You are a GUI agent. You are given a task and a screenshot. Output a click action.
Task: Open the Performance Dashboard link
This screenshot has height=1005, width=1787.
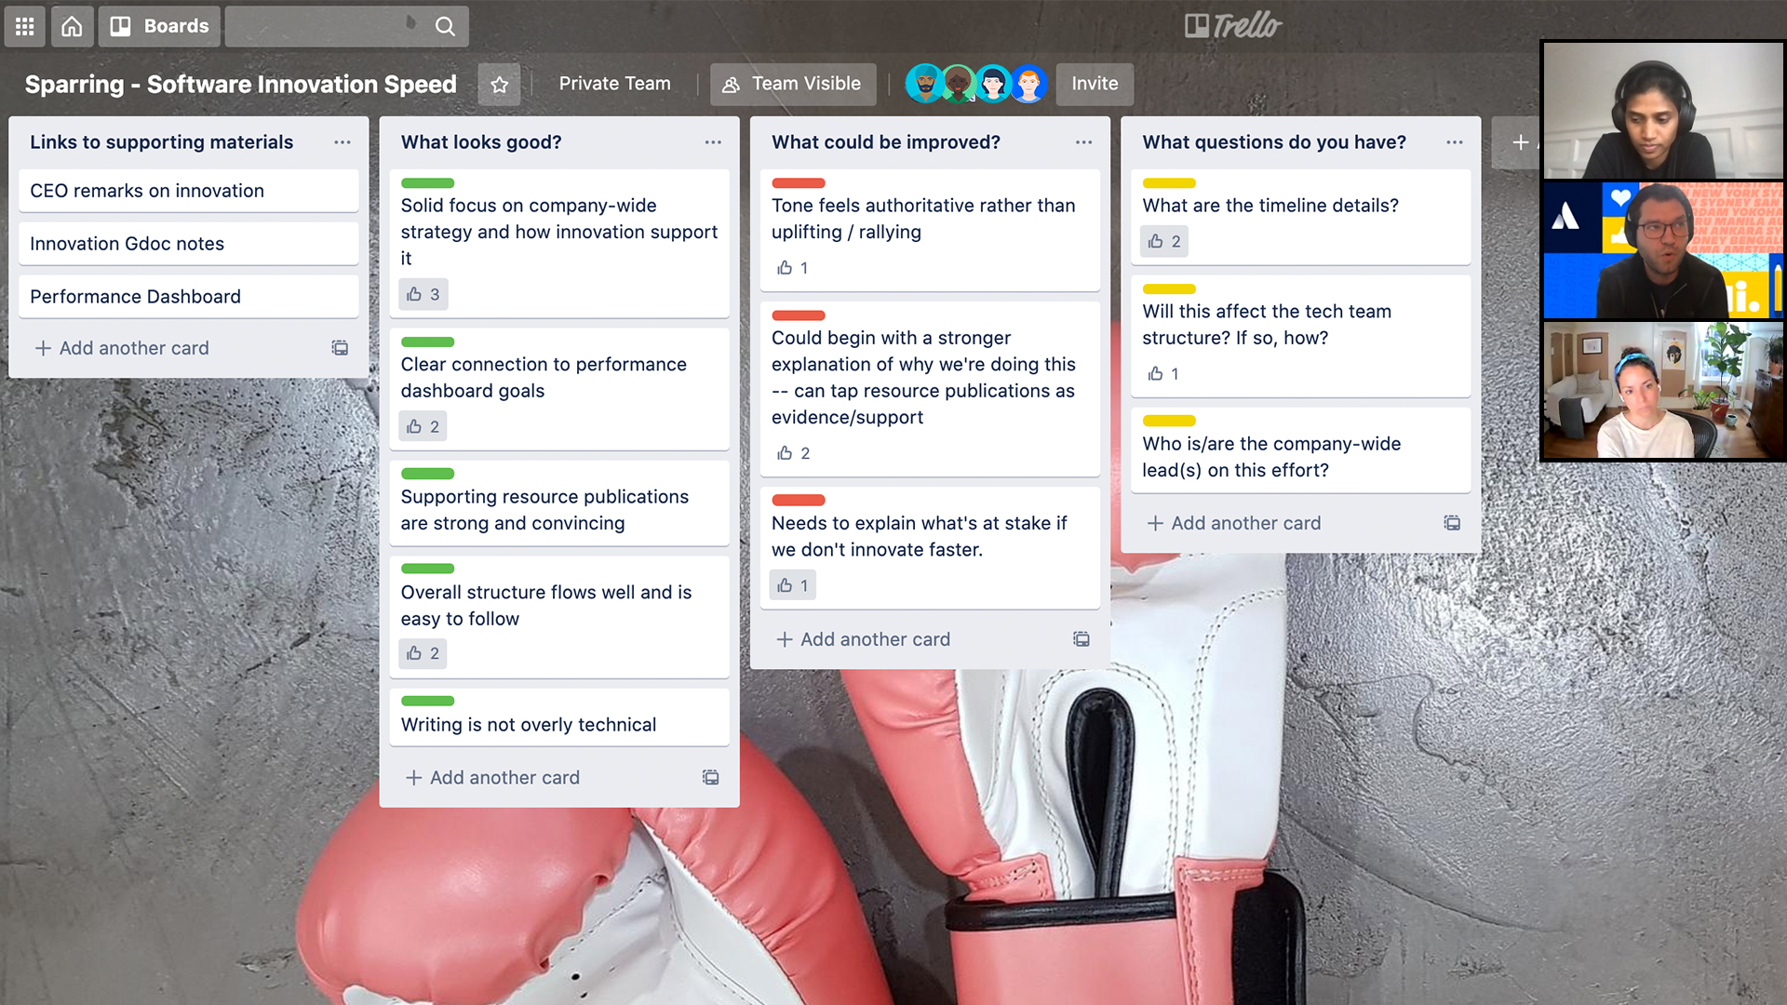(135, 296)
